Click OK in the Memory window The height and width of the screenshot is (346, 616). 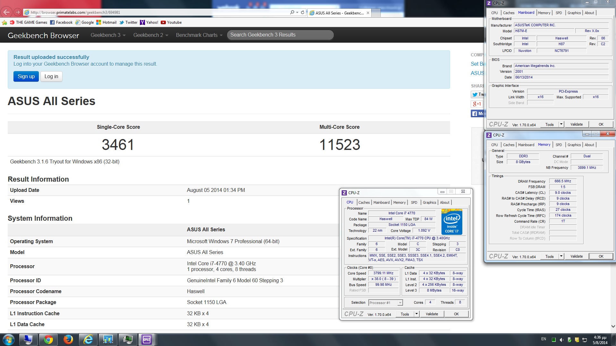click(x=601, y=256)
